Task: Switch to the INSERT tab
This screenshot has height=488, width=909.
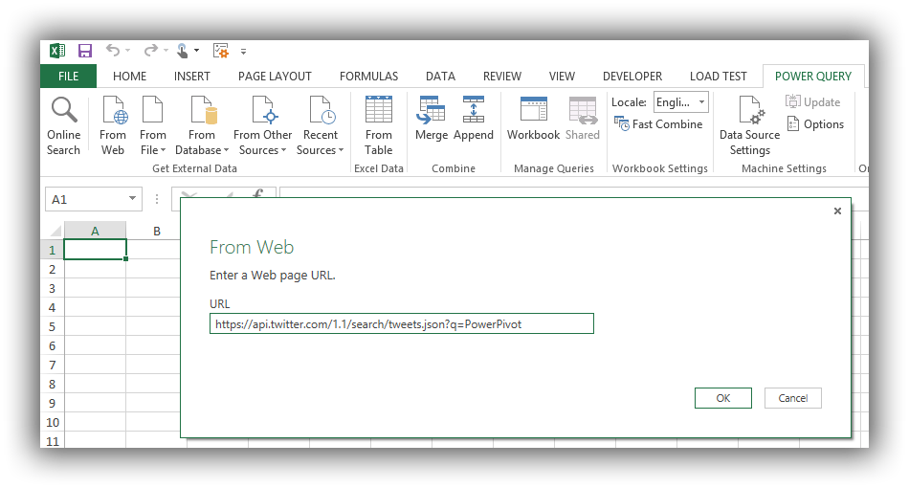Action: tap(192, 76)
